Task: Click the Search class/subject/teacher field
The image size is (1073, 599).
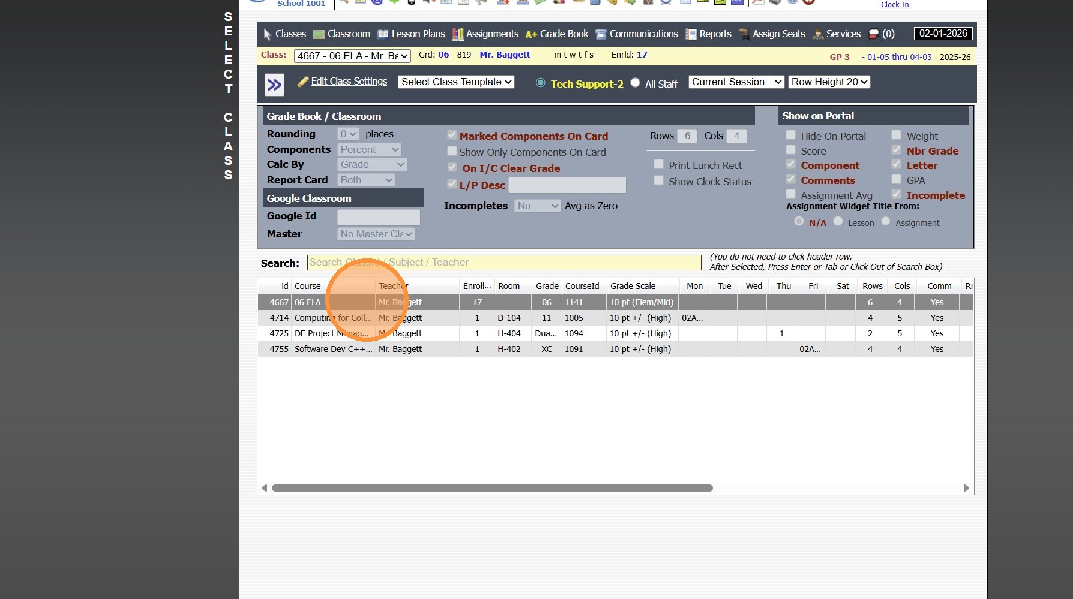Action: pos(504,263)
